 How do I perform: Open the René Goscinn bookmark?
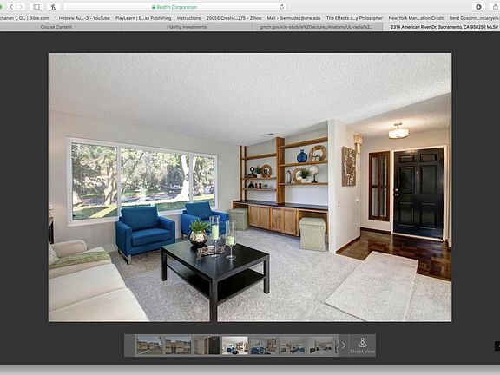474,18
